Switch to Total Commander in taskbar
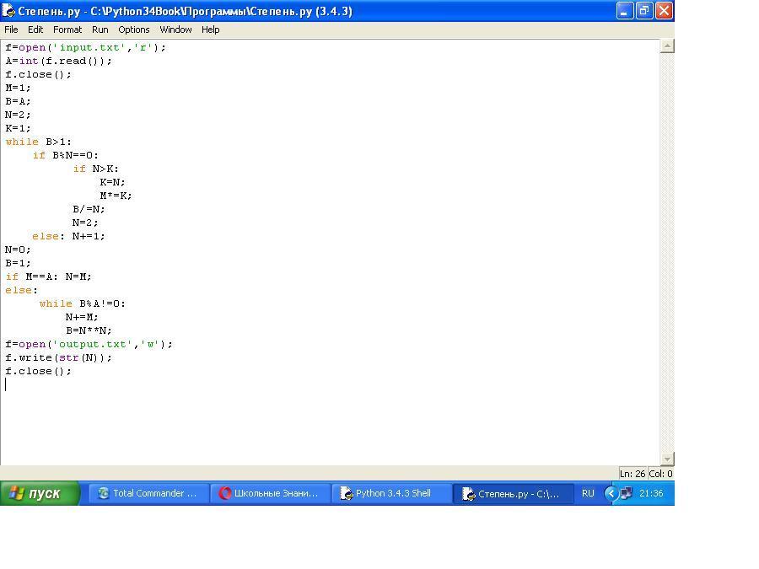Screen dimensions: 759x569 (x=148, y=493)
